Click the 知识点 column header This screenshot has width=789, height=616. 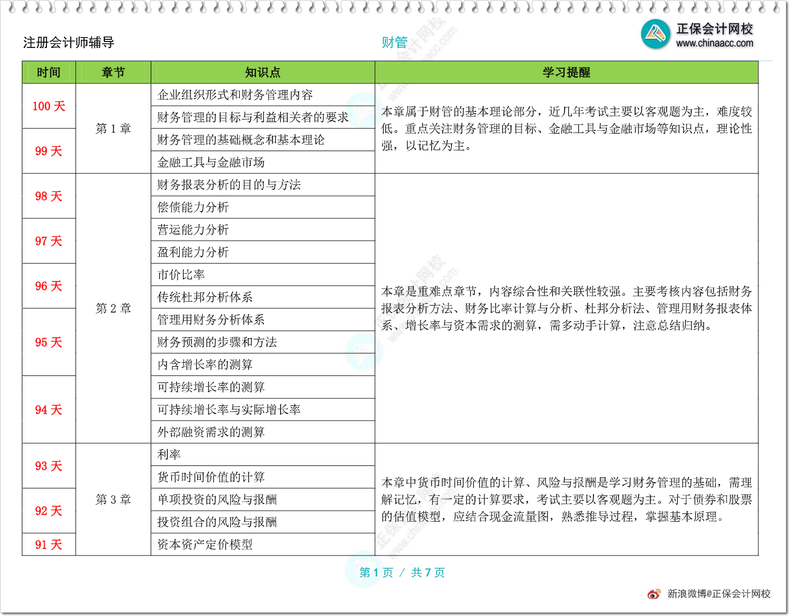(x=263, y=73)
